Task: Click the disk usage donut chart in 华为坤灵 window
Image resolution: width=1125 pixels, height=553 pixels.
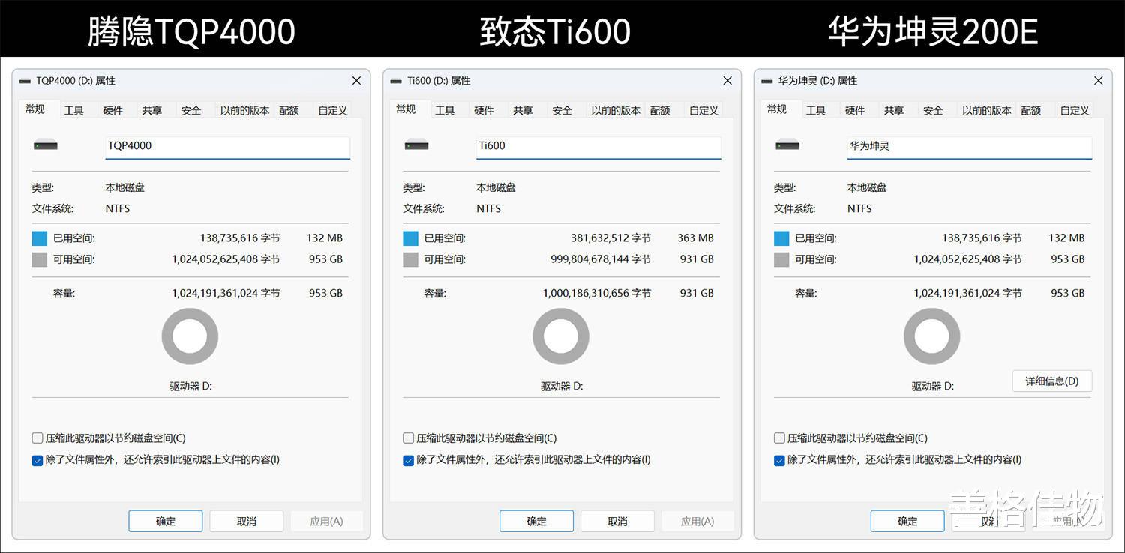Action: [931, 336]
